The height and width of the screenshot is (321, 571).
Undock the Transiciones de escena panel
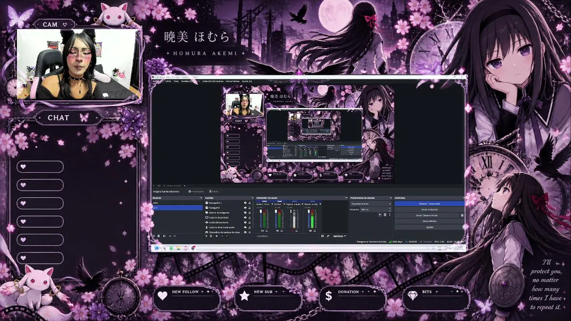390,198
